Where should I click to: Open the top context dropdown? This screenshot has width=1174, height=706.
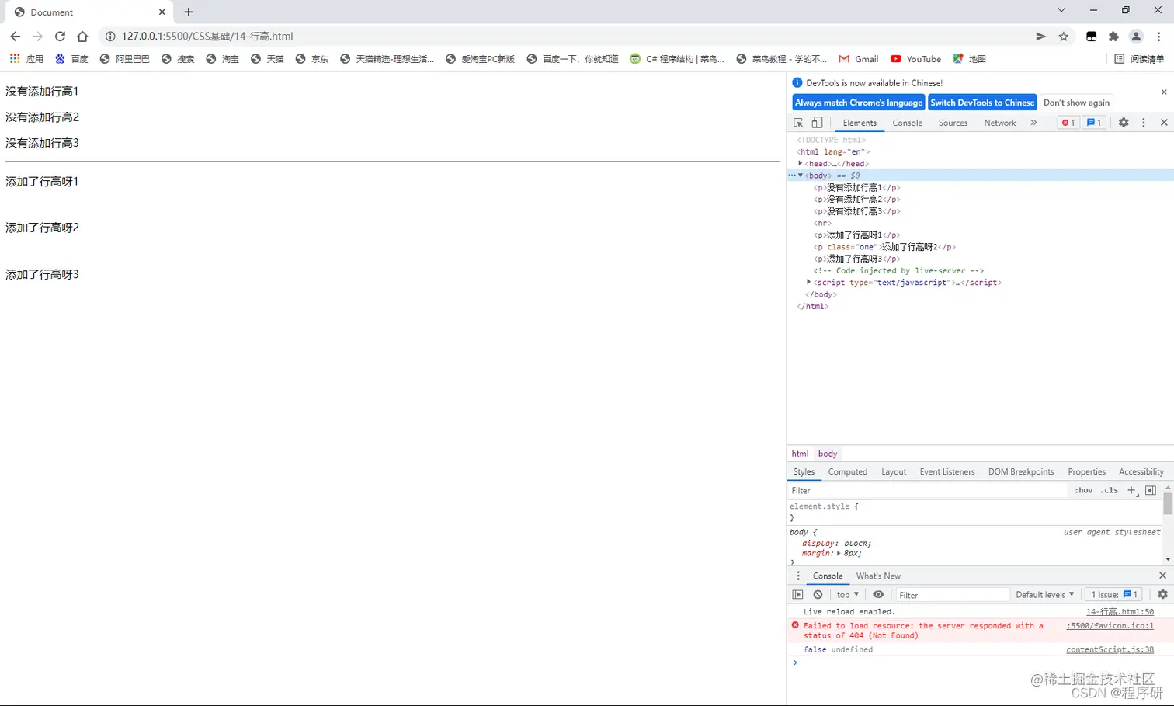848,595
